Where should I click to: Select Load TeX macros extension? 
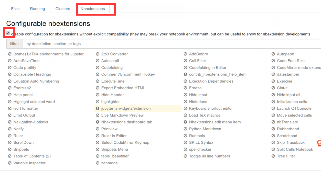[205, 115]
